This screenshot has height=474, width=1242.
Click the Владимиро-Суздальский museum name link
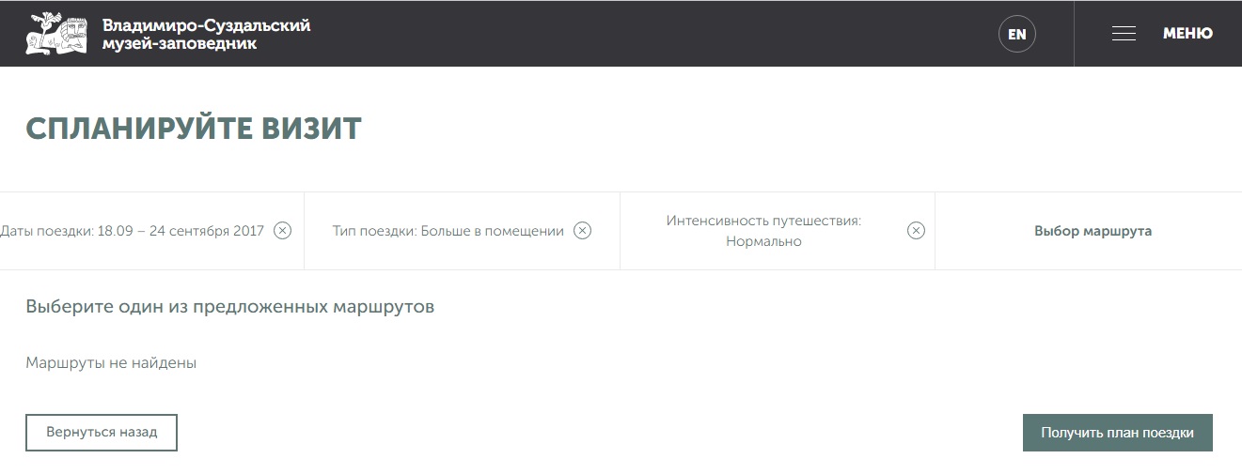tap(206, 25)
